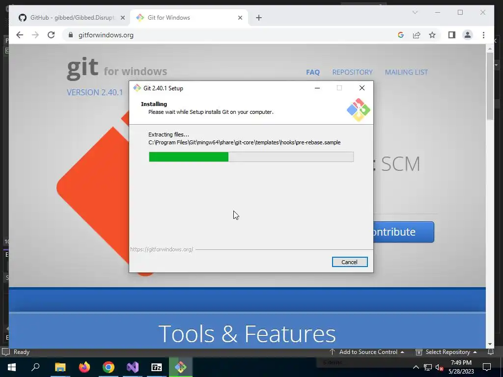Viewport: 503px width, 377px height.
Task: Open the muted volume tray icon
Action: pos(439,367)
